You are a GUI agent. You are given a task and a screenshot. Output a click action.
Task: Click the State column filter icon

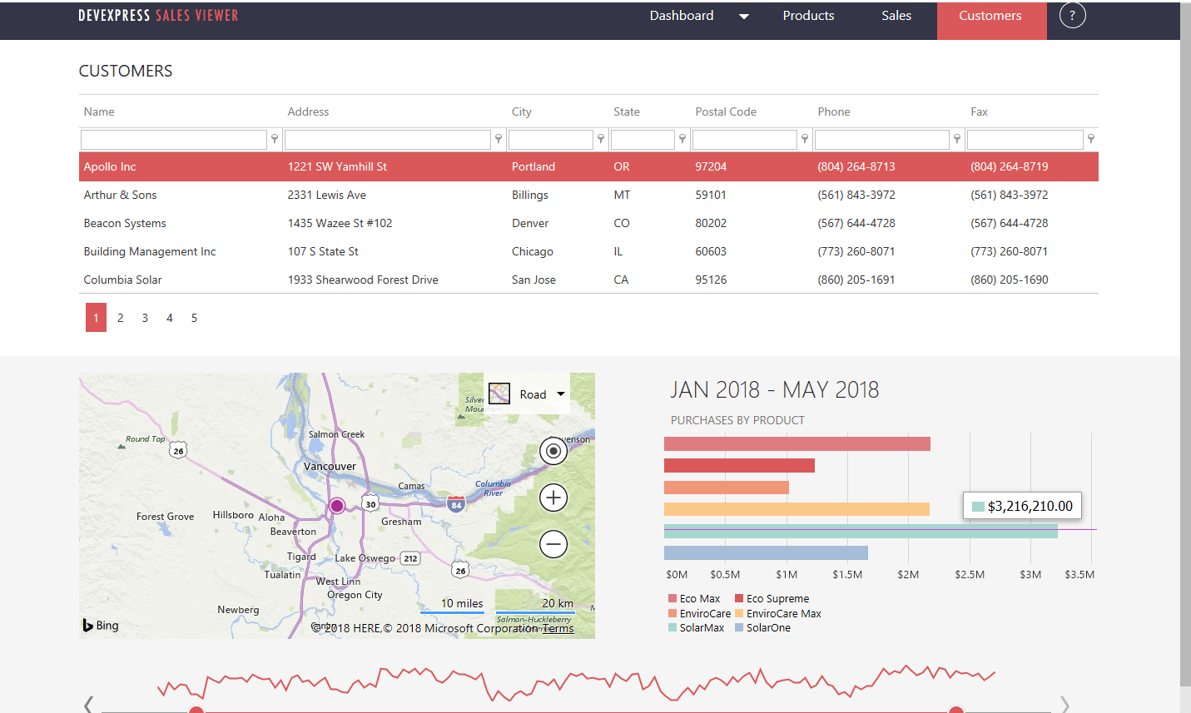pyautogui.click(x=682, y=139)
